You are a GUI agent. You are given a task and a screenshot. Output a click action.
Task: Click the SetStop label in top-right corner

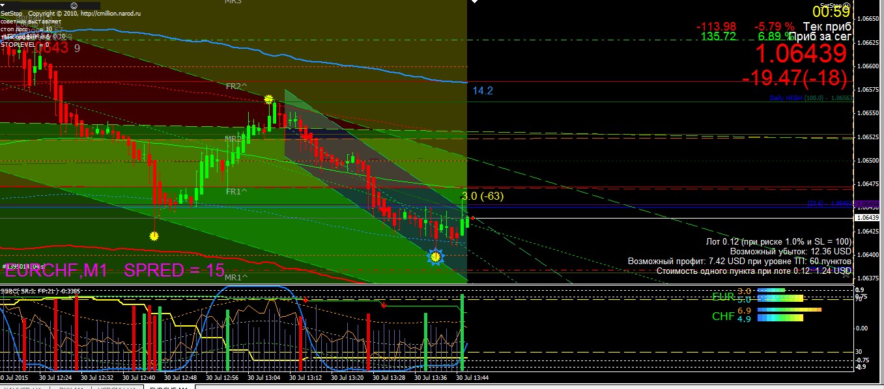point(833,5)
